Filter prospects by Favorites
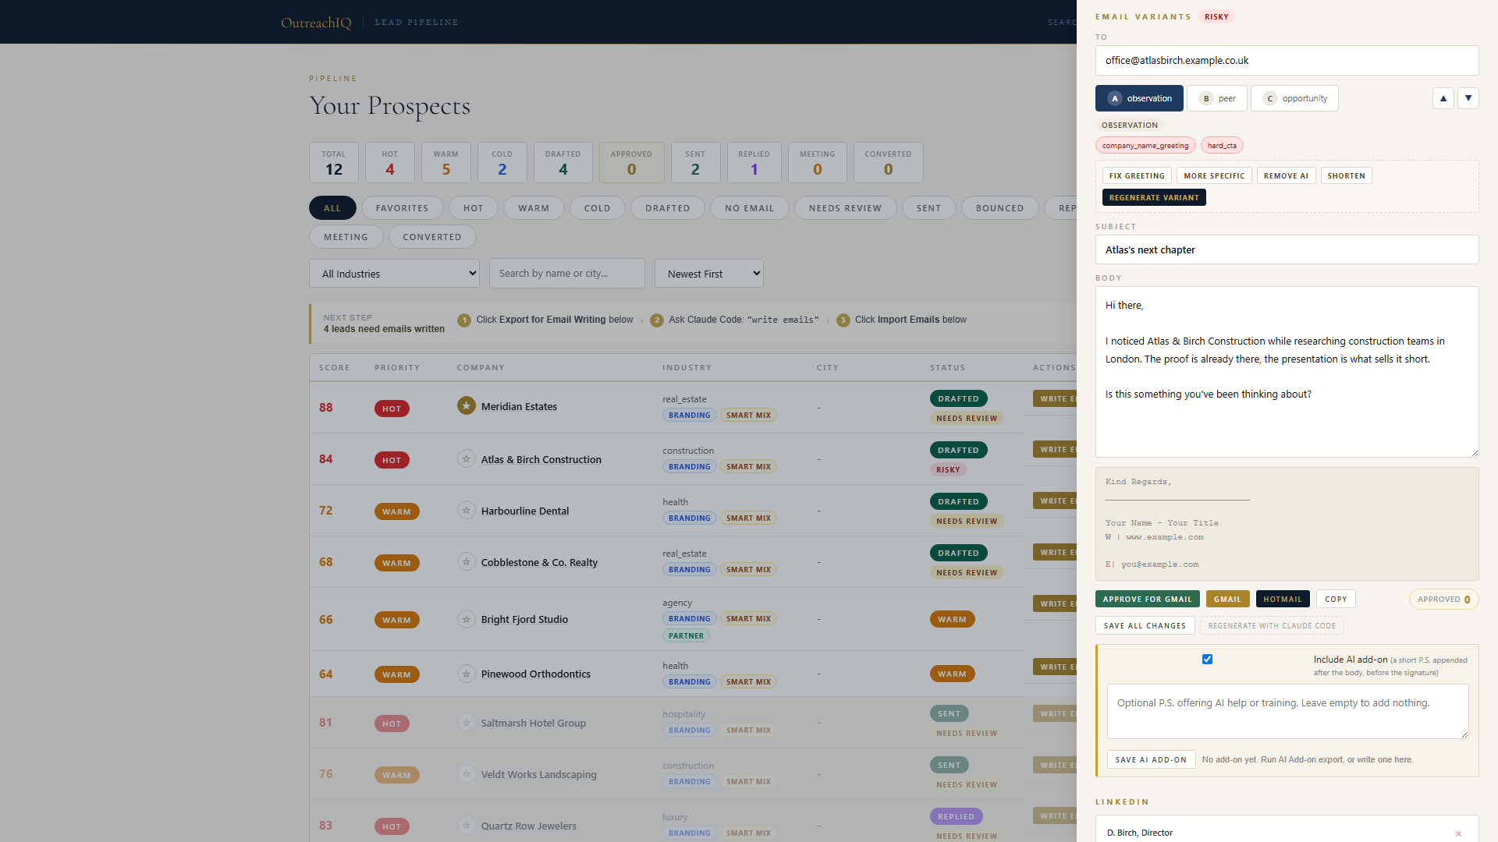The height and width of the screenshot is (842, 1498). pyautogui.click(x=402, y=208)
